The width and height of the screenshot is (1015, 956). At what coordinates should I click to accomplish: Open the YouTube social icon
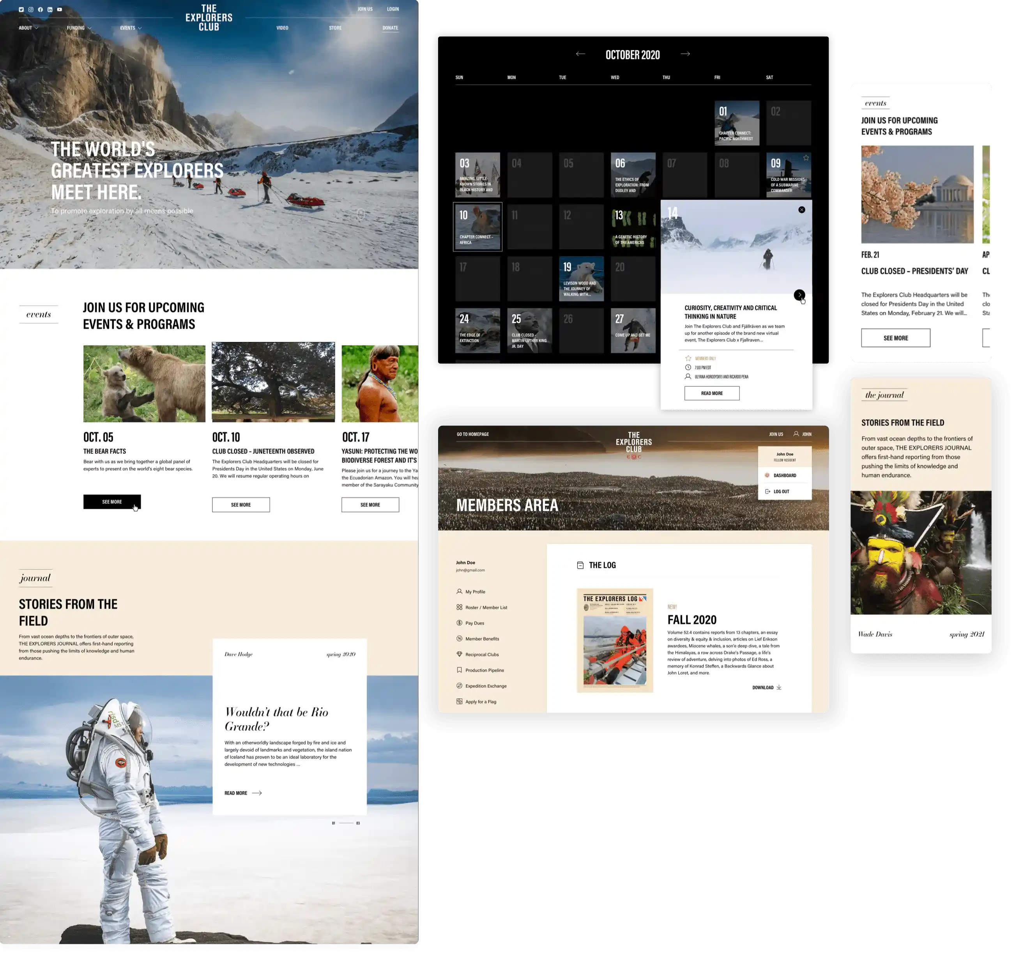(x=59, y=10)
